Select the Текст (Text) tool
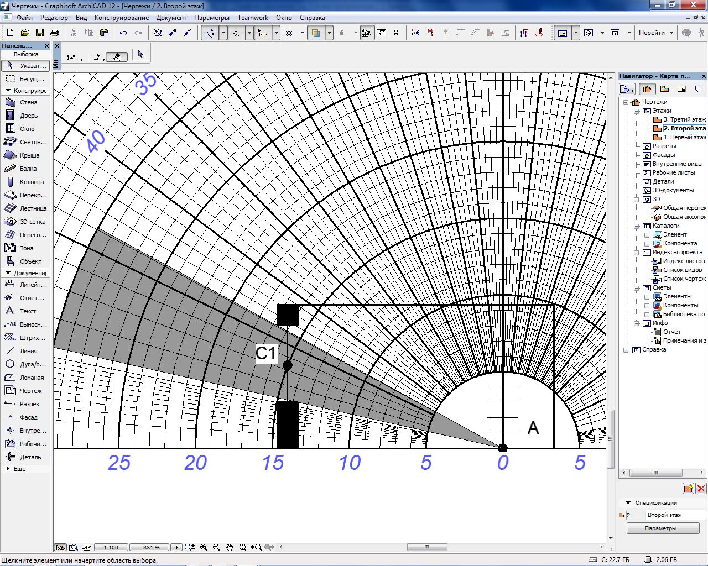The height and width of the screenshot is (566, 708). pyautogui.click(x=25, y=311)
